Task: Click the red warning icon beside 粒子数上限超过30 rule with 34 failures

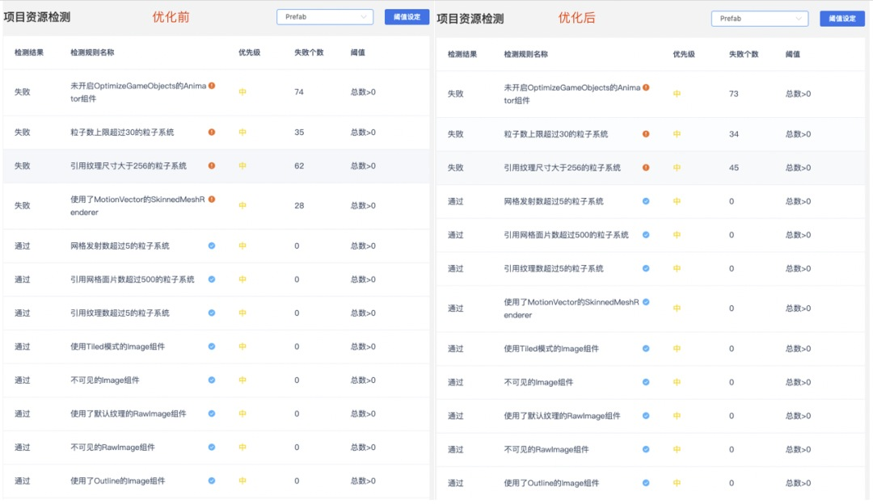Action: (x=646, y=134)
